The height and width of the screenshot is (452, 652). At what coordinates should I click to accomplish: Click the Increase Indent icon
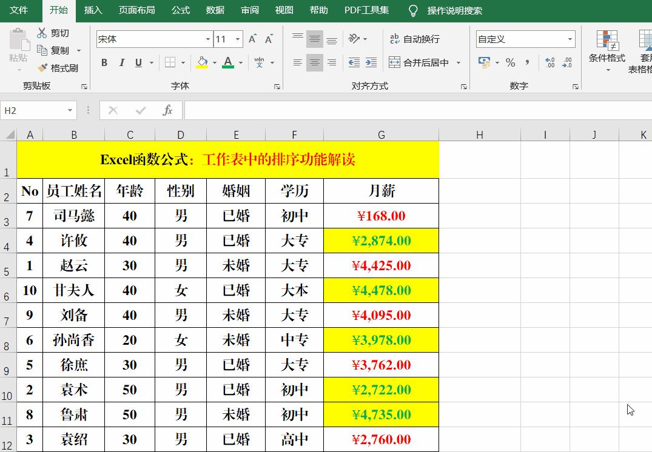point(371,62)
